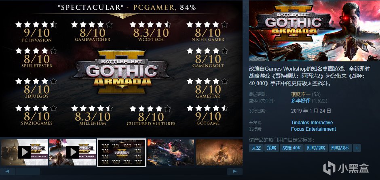Open the orange cathedral screenshot thumbnail
380x180 pixels.
tap(220, 153)
